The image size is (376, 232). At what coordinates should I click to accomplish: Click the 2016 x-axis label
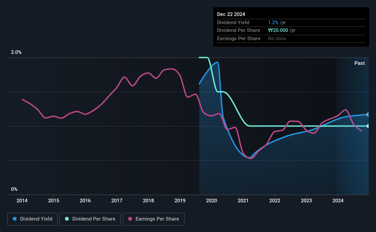pyautogui.click(x=85, y=200)
